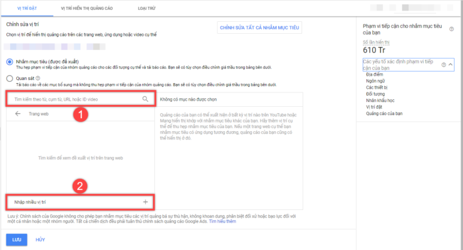The height and width of the screenshot is (250, 463).
Task: Click the Hủy button
Action: tap(40, 239)
